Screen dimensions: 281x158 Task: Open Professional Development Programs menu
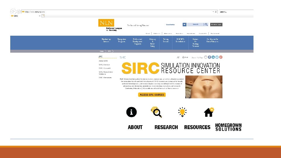click(x=138, y=42)
